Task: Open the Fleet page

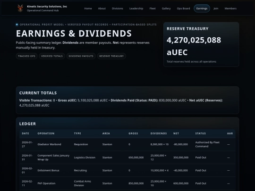Action: tap(153, 8)
